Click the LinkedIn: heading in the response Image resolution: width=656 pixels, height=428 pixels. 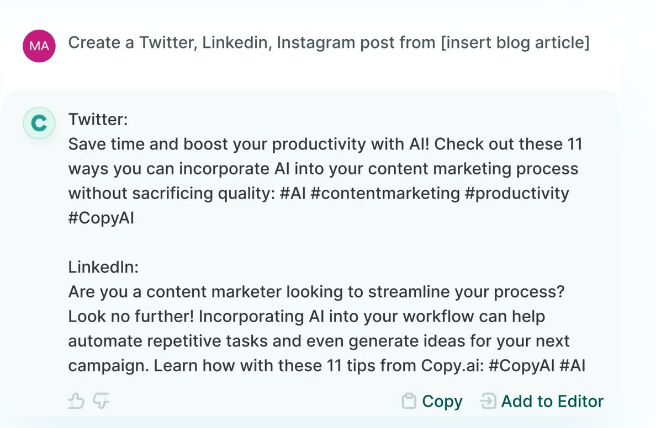[x=103, y=267]
